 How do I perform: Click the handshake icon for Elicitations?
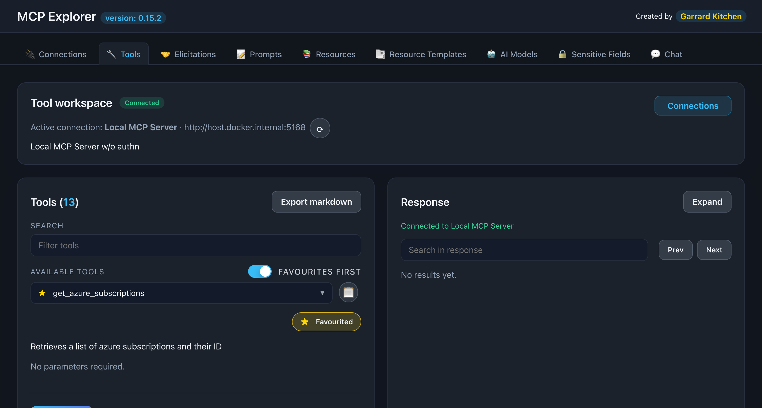[165, 54]
